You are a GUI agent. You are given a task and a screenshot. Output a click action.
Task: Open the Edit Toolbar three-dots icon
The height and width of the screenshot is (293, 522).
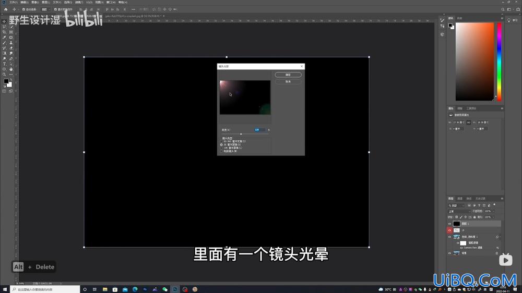point(11,75)
